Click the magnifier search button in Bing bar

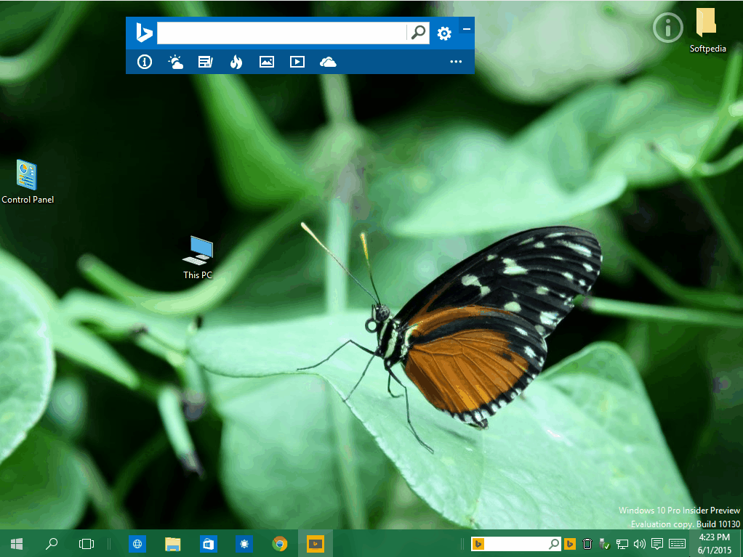(418, 33)
